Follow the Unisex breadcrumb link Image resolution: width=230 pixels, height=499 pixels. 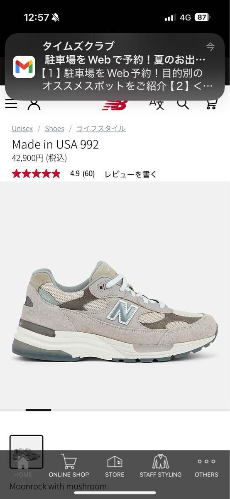click(22, 128)
